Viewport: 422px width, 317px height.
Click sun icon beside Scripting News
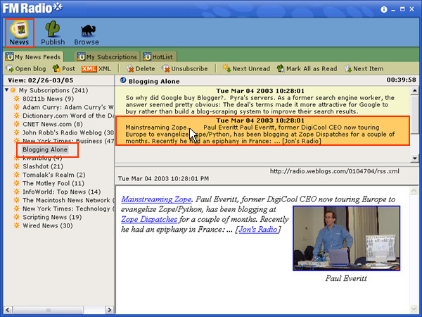pos(17,217)
